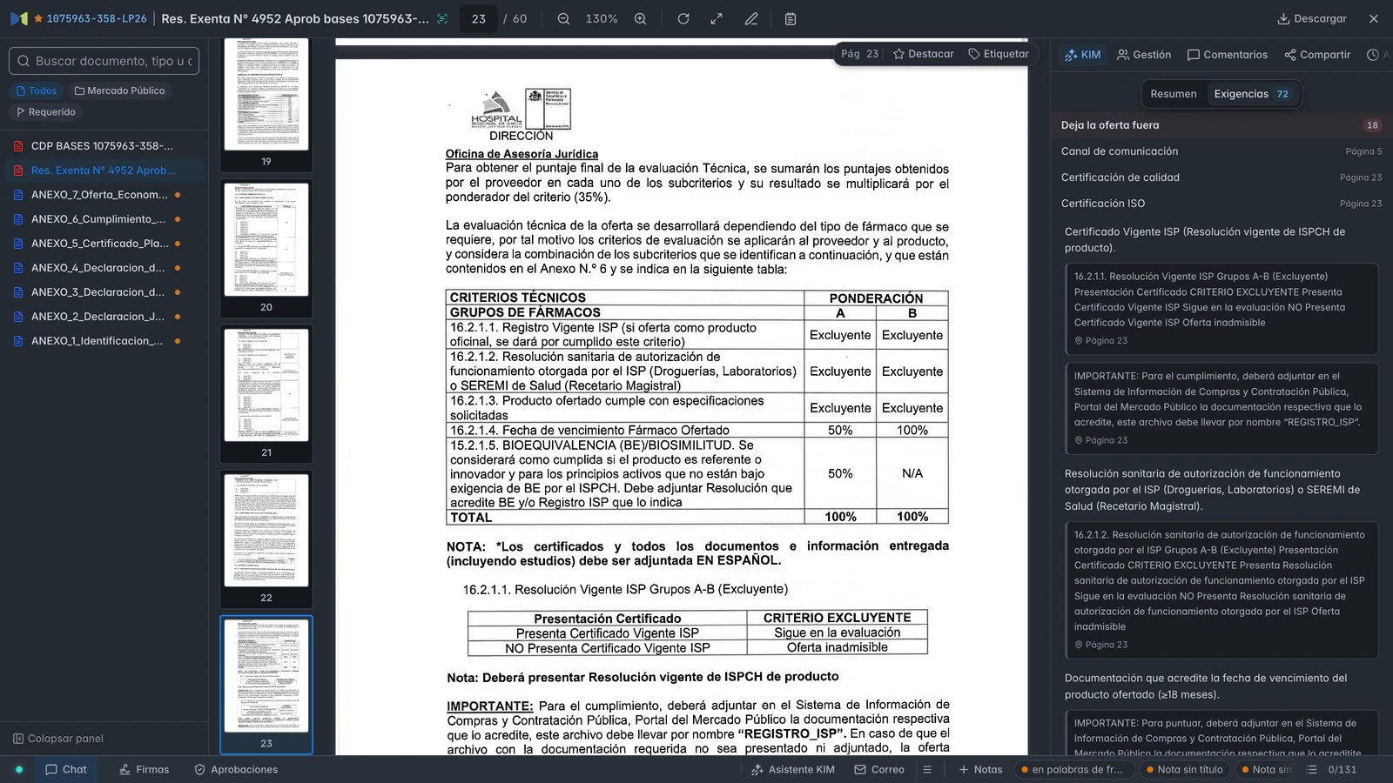The width and height of the screenshot is (1393, 783).
Task: Click the scan icon beside document title
Action: (442, 18)
